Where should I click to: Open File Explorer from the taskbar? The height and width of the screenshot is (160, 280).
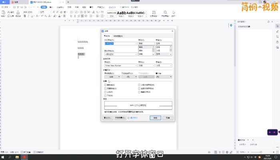pyautogui.click(x=17, y=157)
